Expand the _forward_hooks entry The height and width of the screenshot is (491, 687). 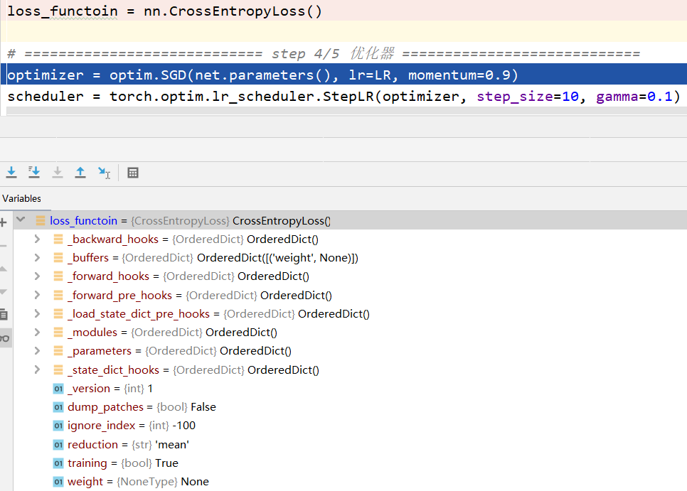pyautogui.click(x=37, y=276)
